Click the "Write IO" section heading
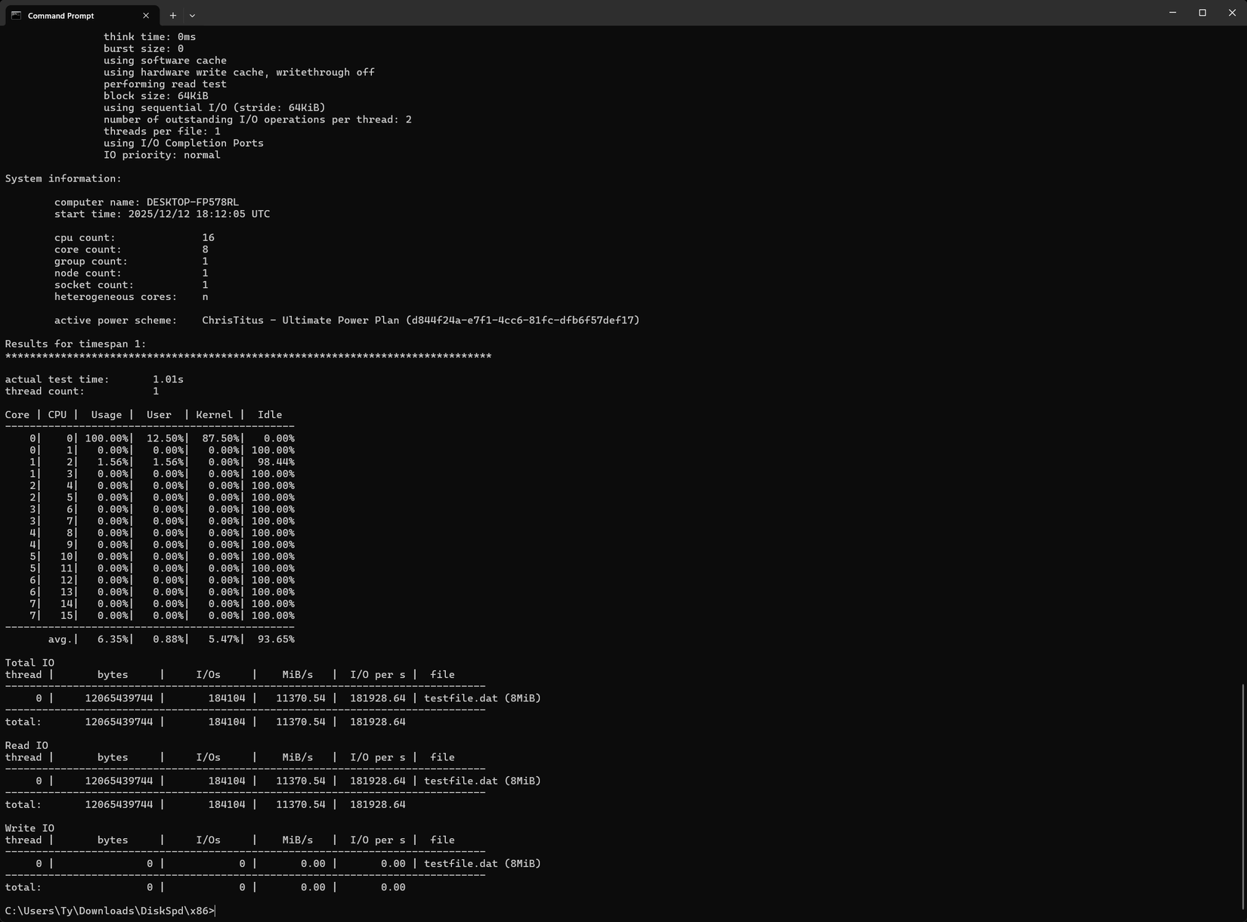This screenshot has height=922, width=1247. (29, 828)
